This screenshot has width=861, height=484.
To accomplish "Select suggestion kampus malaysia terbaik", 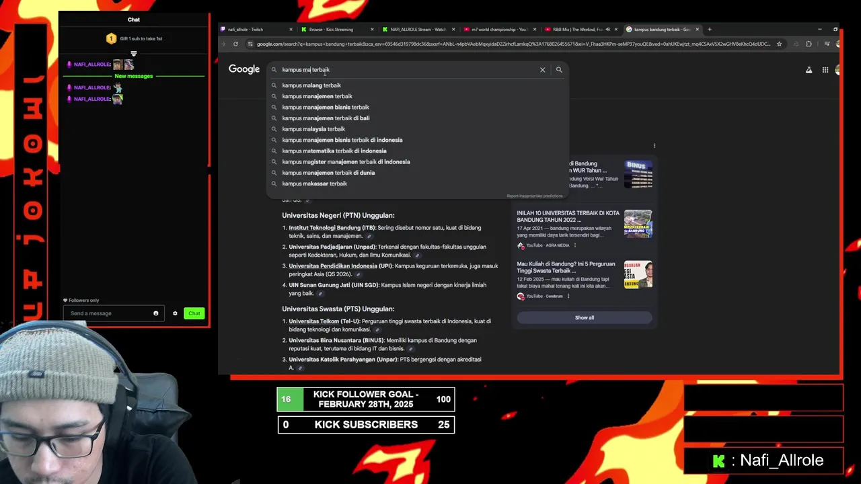I will (x=418, y=129).
